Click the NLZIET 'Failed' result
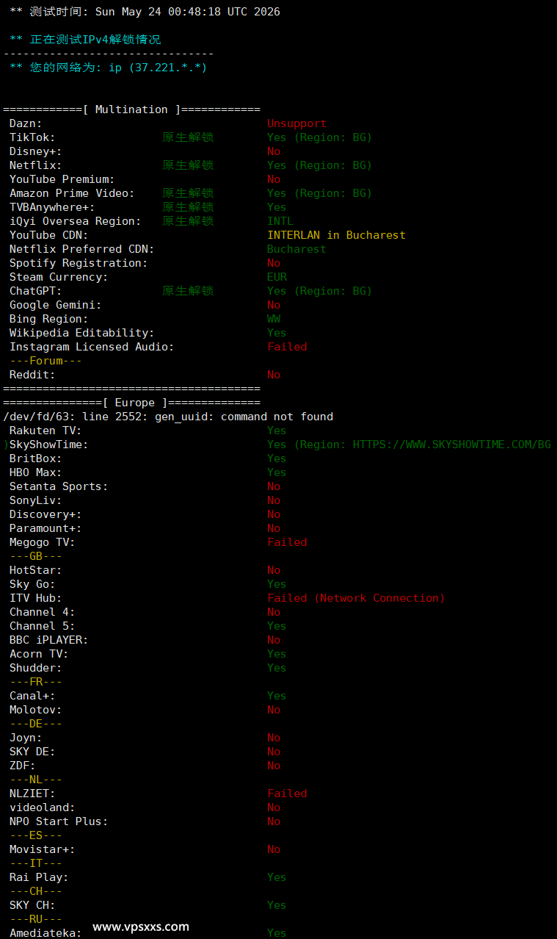 coord(287,794)
